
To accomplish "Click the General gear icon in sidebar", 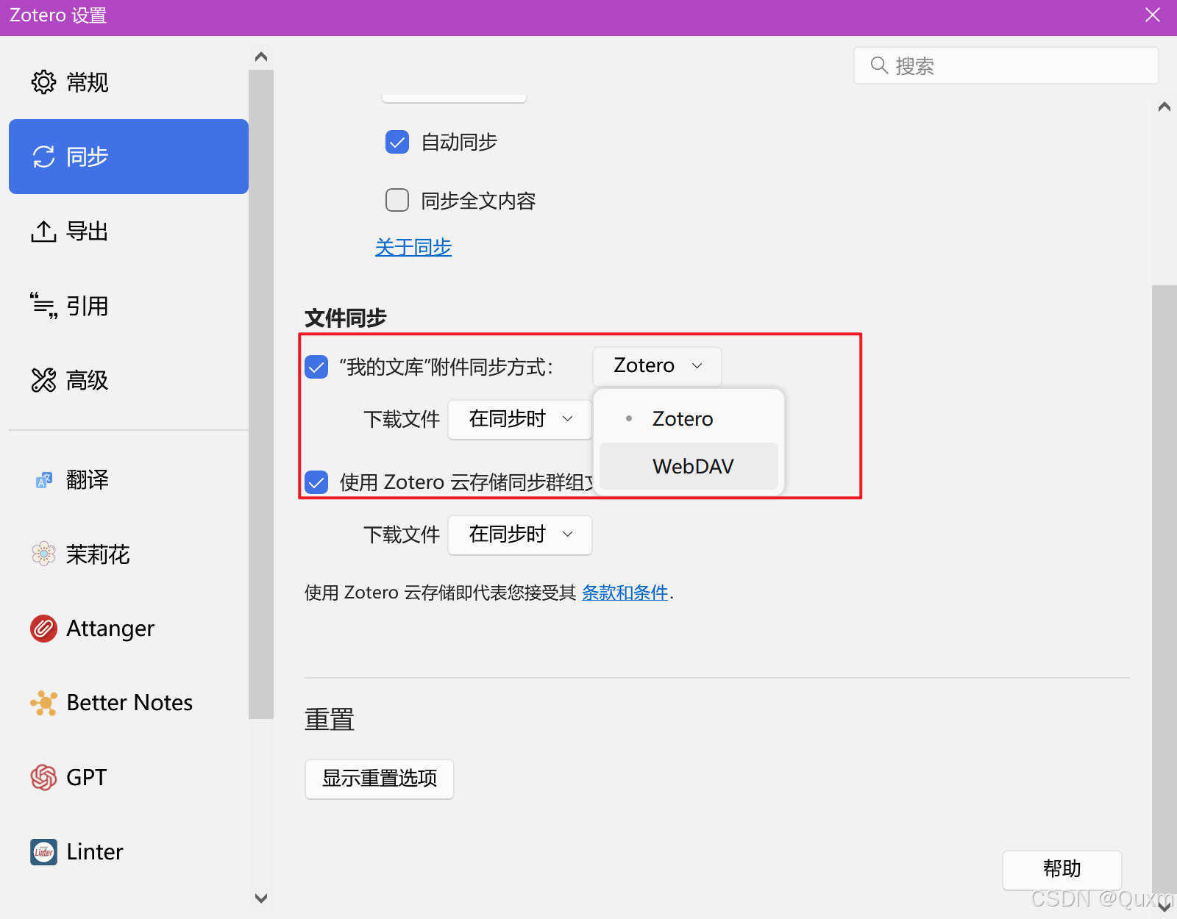I will (43, 82).
